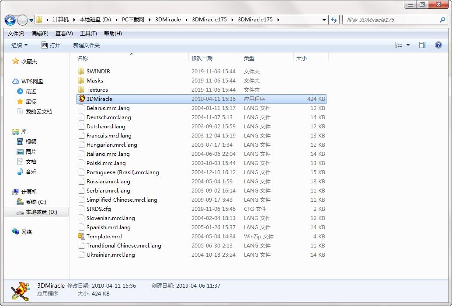Image resolution: width=452 pixels, height=306 pixels.
Task: Select the Simplified Chinese.mrcl.lang file icon
Action: (x=81, y=200)
